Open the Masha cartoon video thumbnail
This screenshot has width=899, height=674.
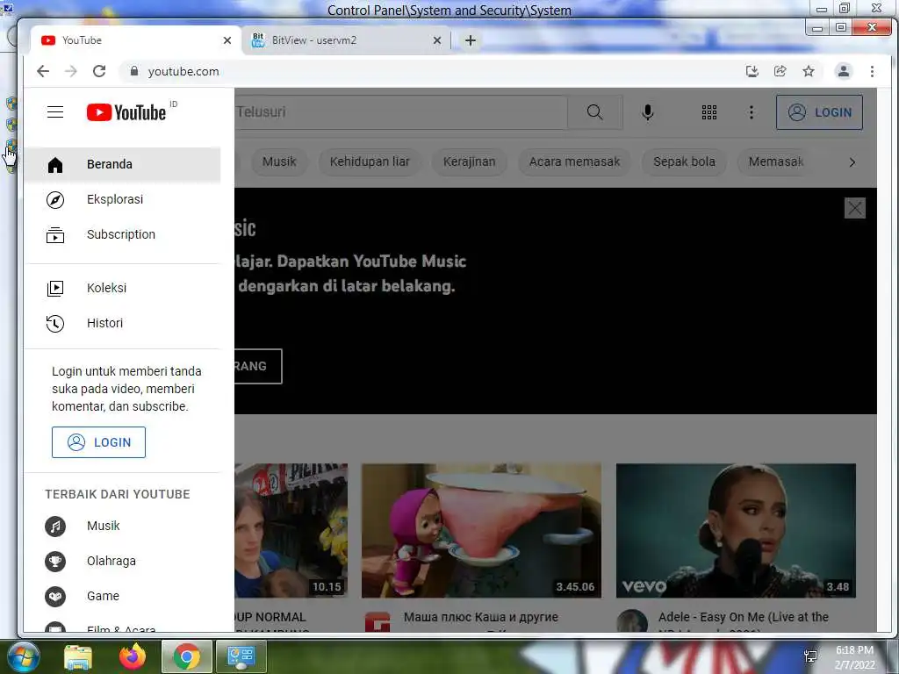point(482,531)
